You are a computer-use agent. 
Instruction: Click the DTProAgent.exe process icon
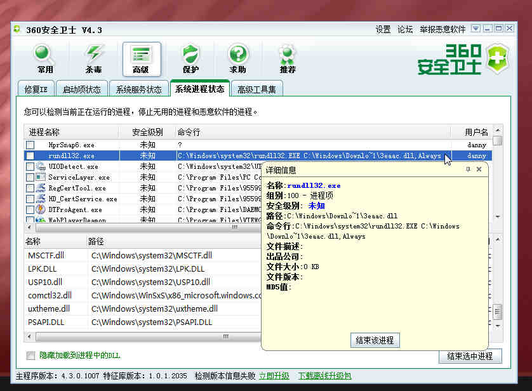[41, 209]
